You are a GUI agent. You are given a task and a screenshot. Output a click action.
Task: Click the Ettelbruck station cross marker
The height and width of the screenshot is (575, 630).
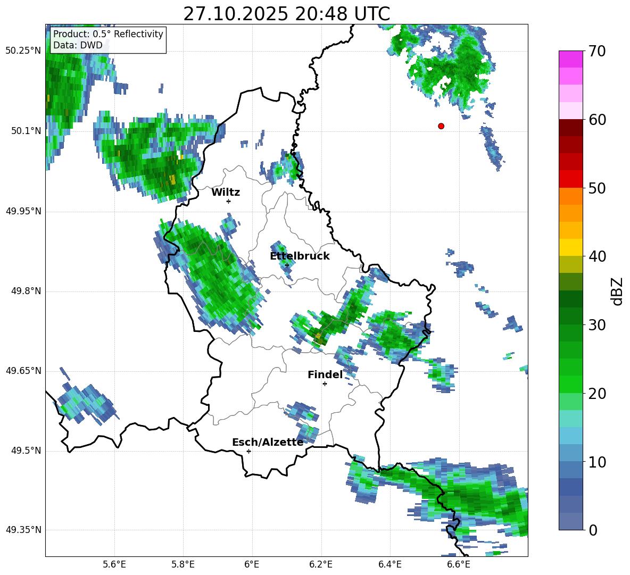pos(287,265)
